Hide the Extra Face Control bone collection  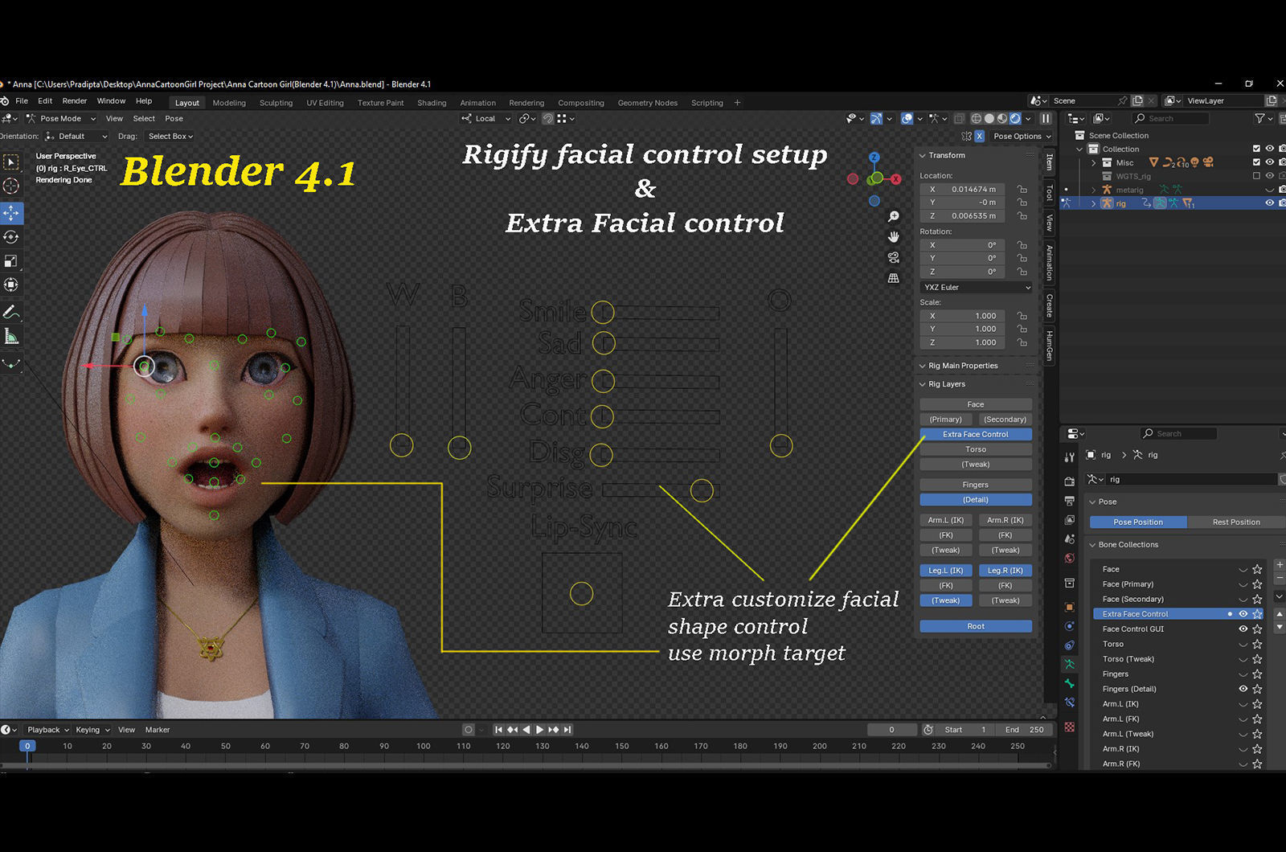tap(1243, 614)
